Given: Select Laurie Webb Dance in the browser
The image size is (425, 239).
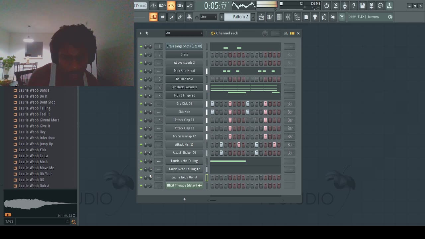Looking at the screenshot, I should tap(34, 90).
